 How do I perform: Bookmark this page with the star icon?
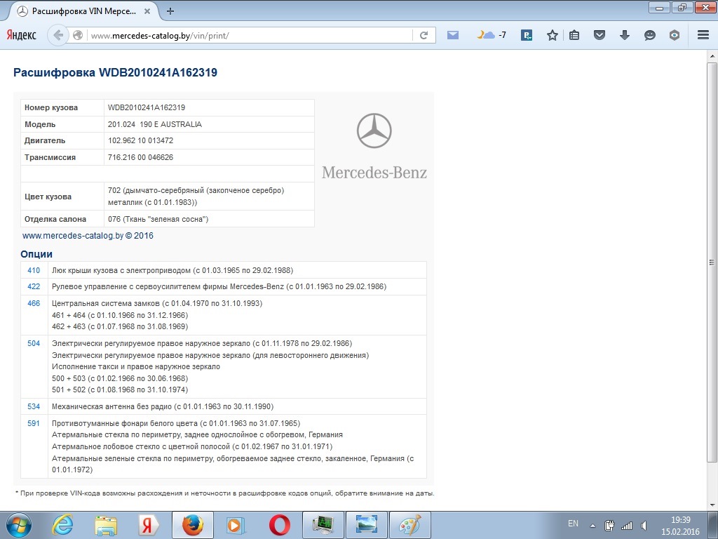pos(553,35)
